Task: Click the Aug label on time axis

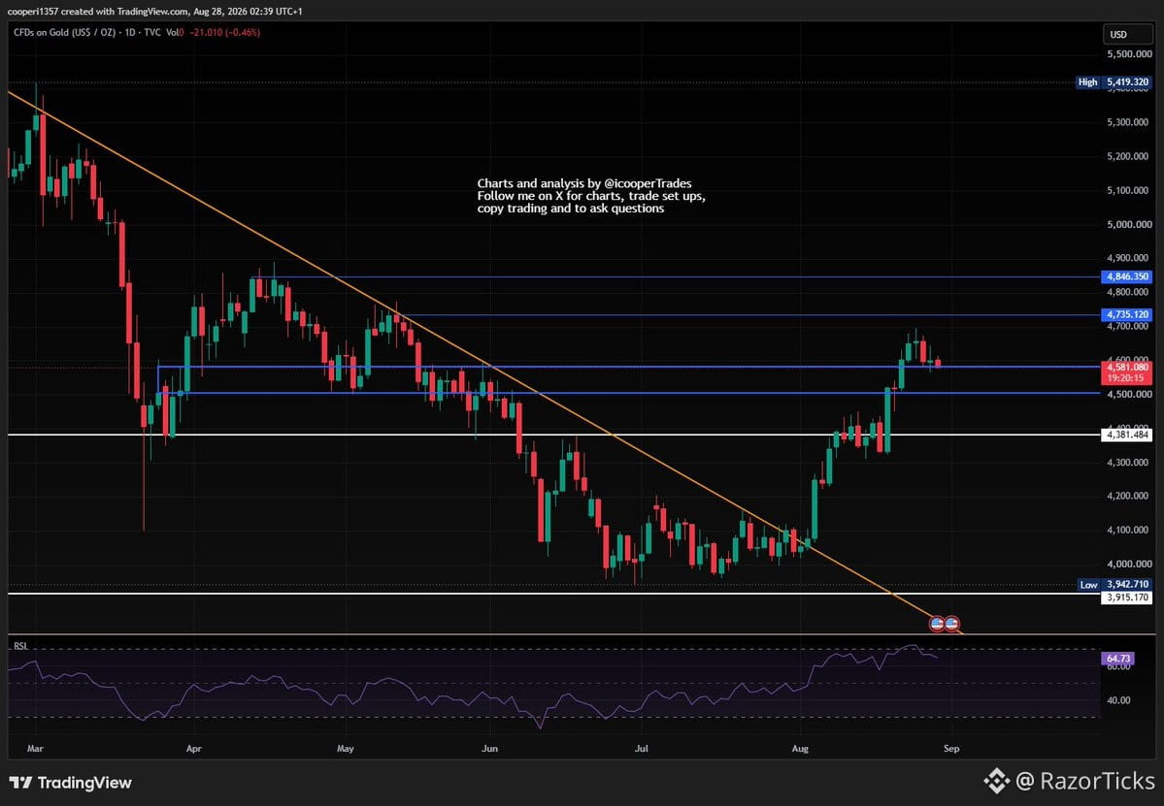Action: click(800, 748)
